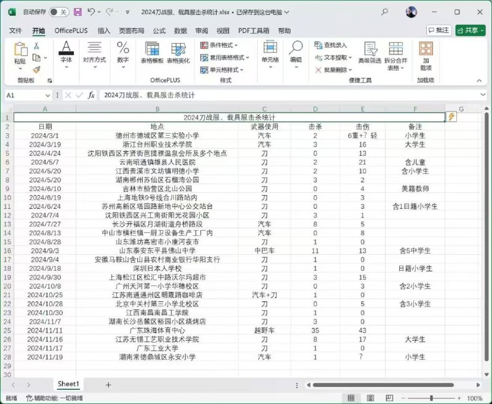Select the Sheet1 tab at the bottom
Viewport: 492px width, 404px height.
click(x=69, y=384)
